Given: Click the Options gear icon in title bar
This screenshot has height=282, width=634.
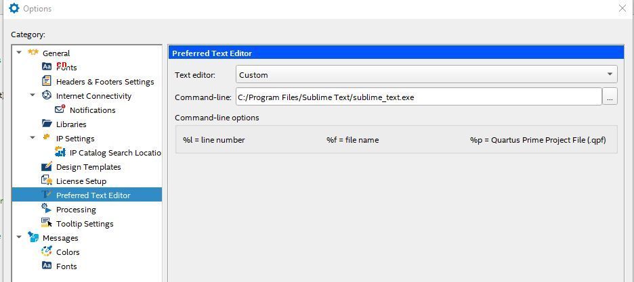Looking at the screenshot, I should 14,8.
